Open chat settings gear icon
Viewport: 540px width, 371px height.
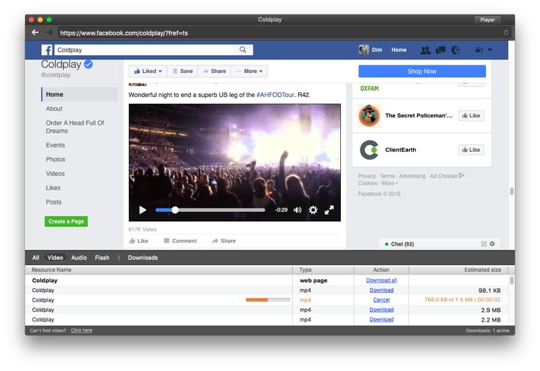pos(492,244)
